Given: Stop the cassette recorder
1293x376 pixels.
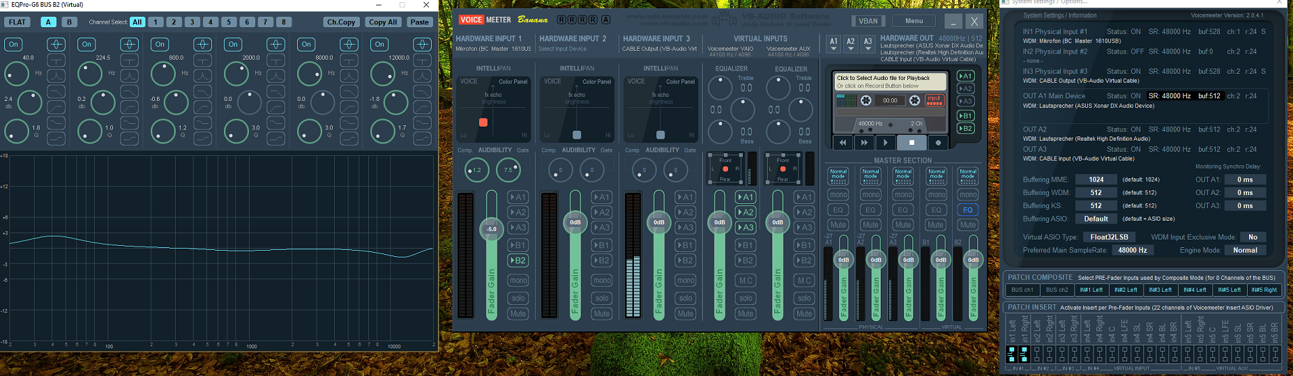Looking at the screenshot, I should tap(912, 143).
